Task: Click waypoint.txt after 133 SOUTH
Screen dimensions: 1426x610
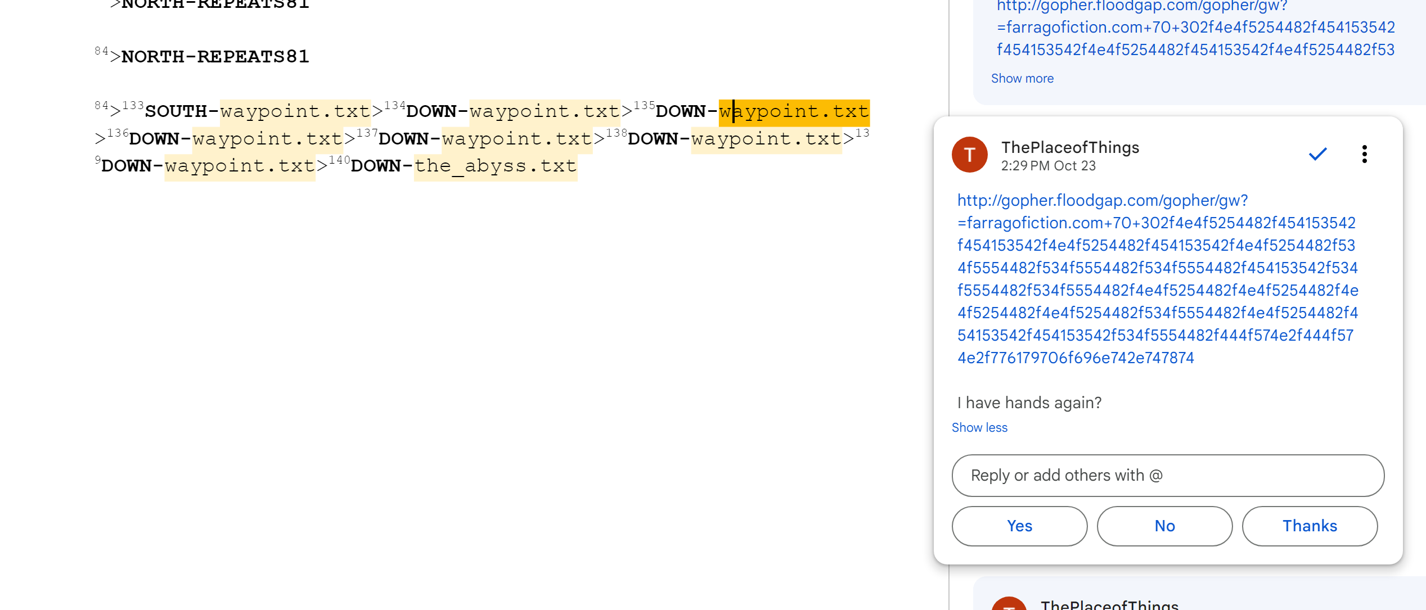Action: (295, 112)
